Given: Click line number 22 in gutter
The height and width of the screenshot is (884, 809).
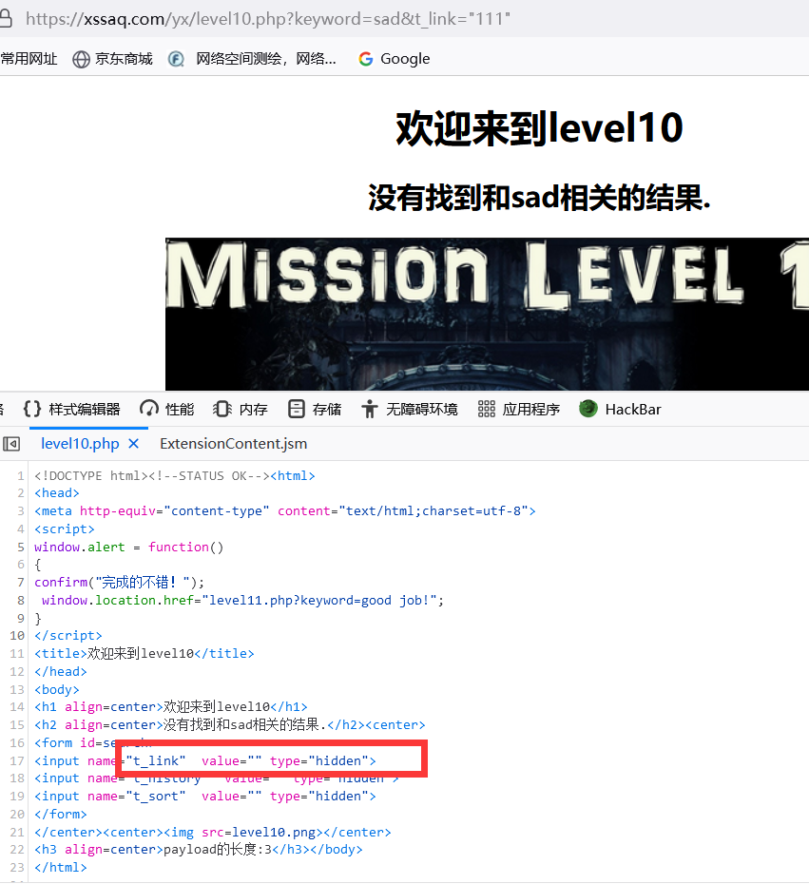Looking at the screenshot, I should 17,850.
